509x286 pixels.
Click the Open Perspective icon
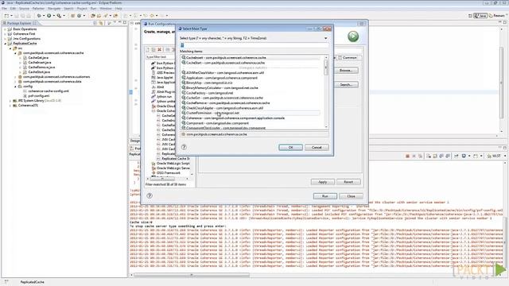point(470,16)
